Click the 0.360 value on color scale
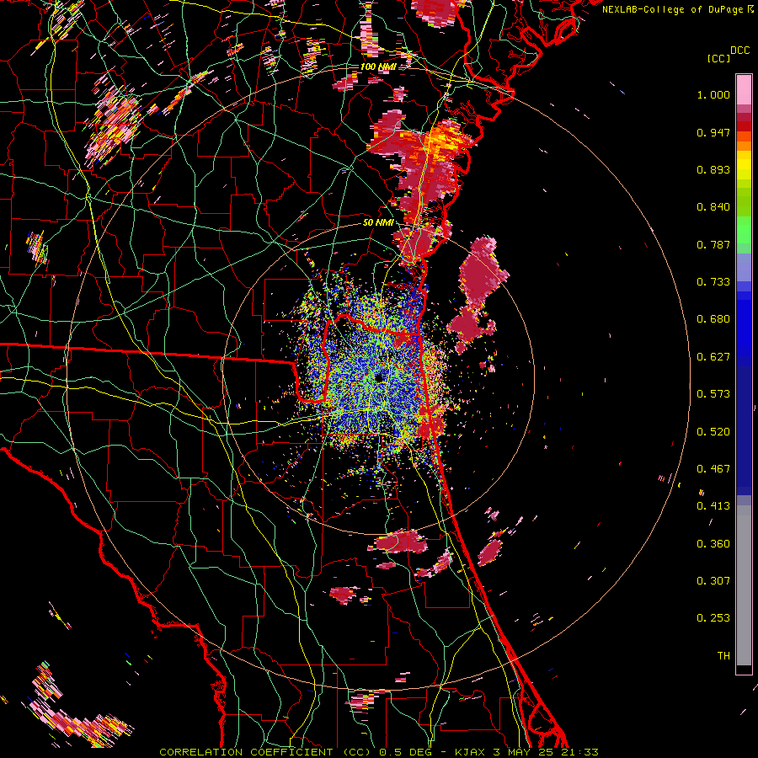Screen dimensions: 758x758 tap(713, 544)
